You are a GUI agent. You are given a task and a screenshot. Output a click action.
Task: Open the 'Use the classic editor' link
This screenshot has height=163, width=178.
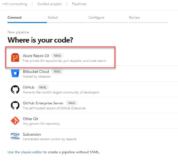click(25, 152)
